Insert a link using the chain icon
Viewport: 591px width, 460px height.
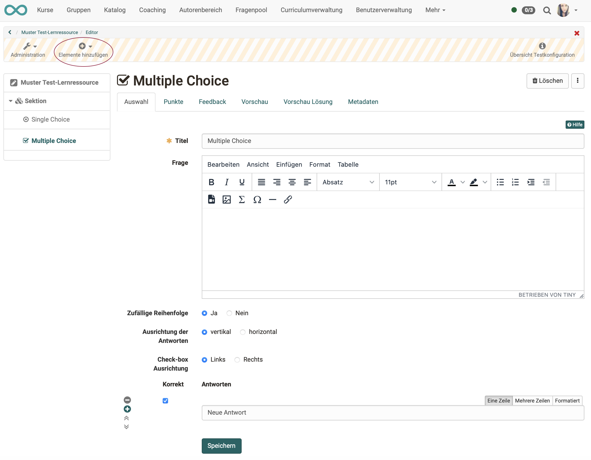(288, 200)
